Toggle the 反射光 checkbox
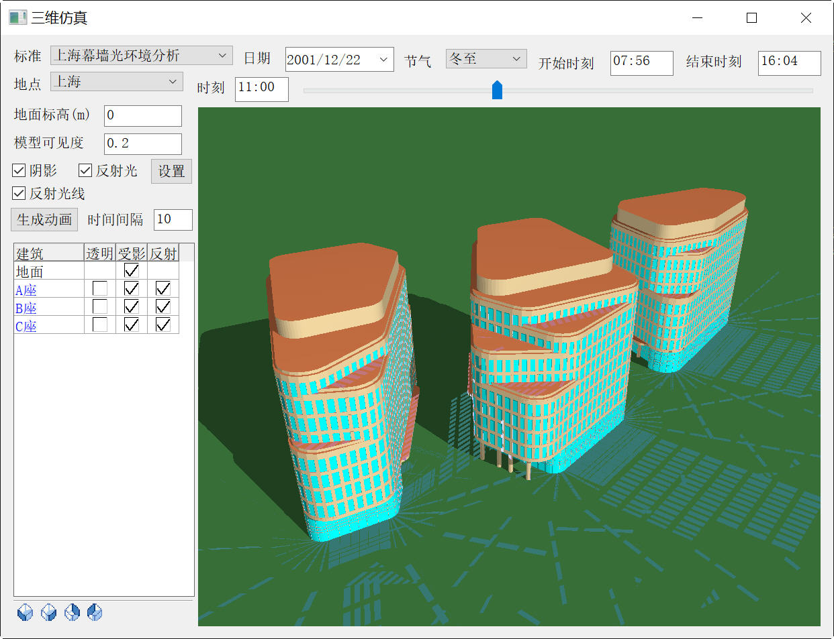The image size is (834, 639). pos(85,171)
